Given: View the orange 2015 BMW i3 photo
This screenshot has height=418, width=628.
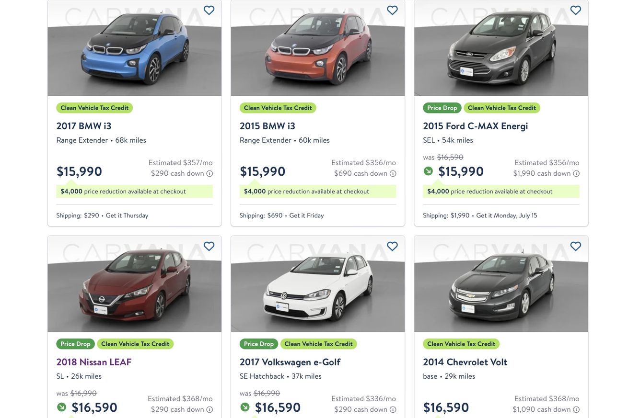Looking at the screenshot, I should coord(318,48).
